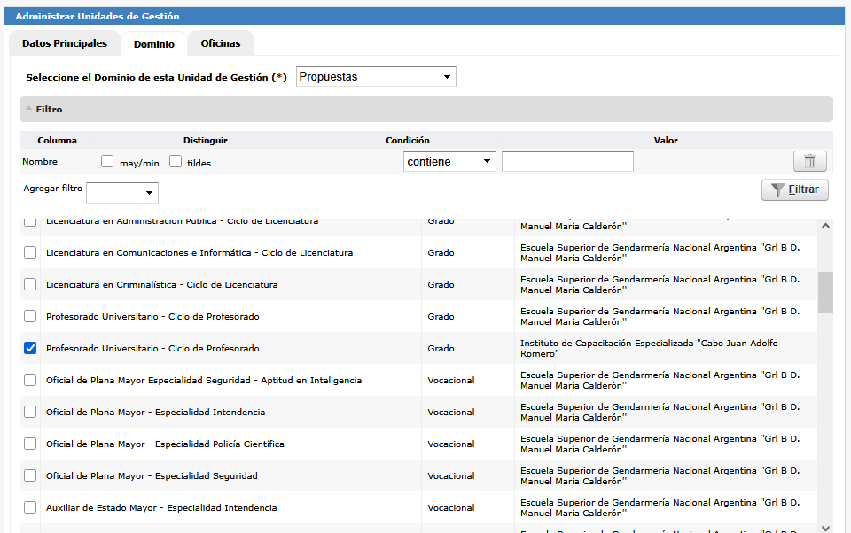Open the Oficinas tab
The image size is (851, 533).
[221, 43]
